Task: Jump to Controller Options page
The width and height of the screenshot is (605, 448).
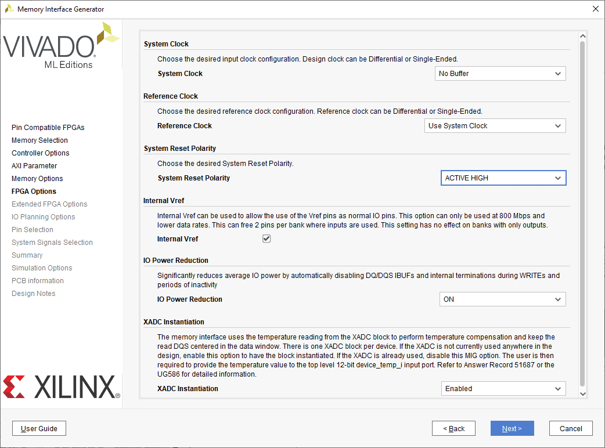Action: [x=40, y=153]
